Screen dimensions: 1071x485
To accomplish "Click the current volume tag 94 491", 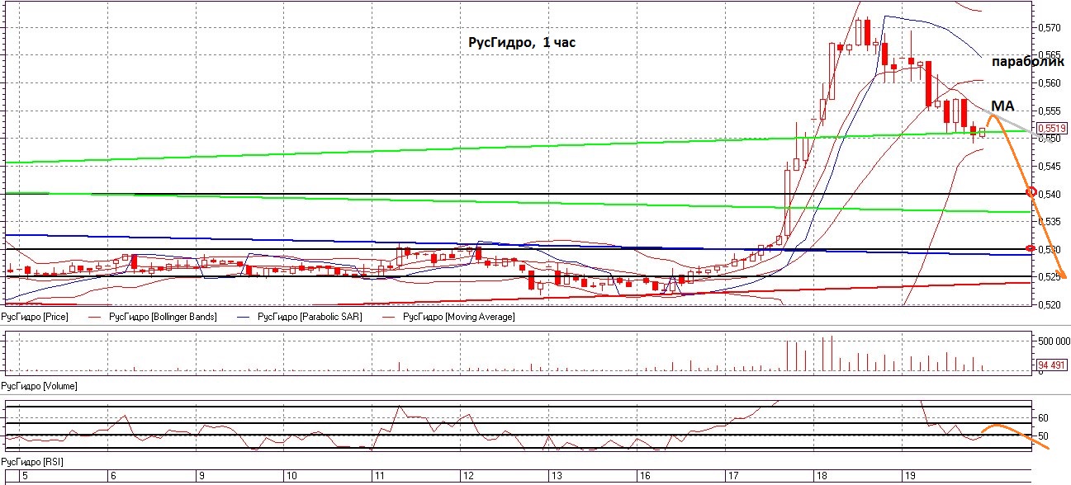I will [x=1052, y=364].
